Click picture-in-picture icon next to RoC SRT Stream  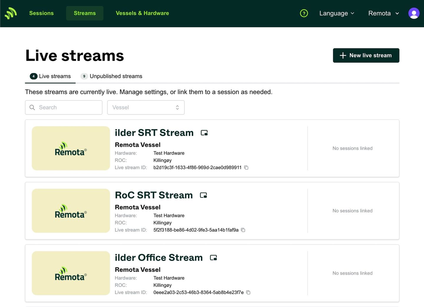point(203,195)
